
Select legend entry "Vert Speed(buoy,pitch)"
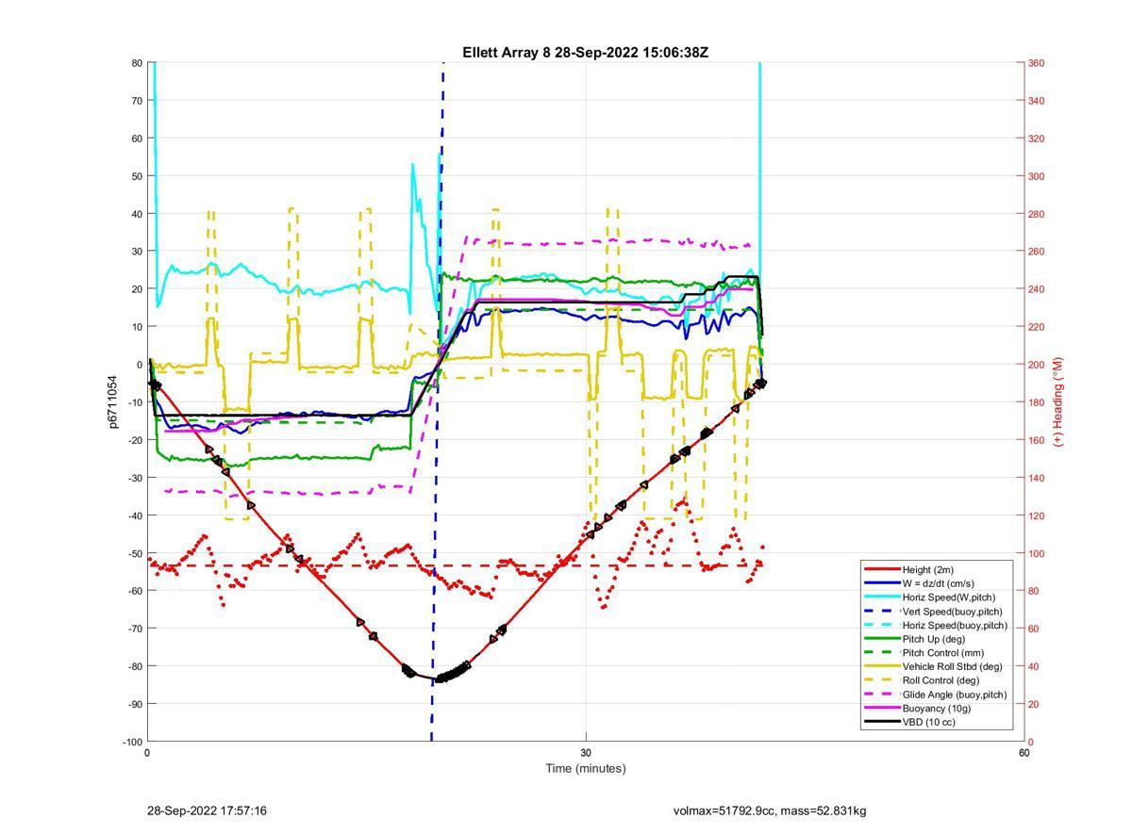(953, 612)
